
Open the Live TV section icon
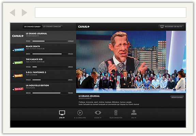62,113
